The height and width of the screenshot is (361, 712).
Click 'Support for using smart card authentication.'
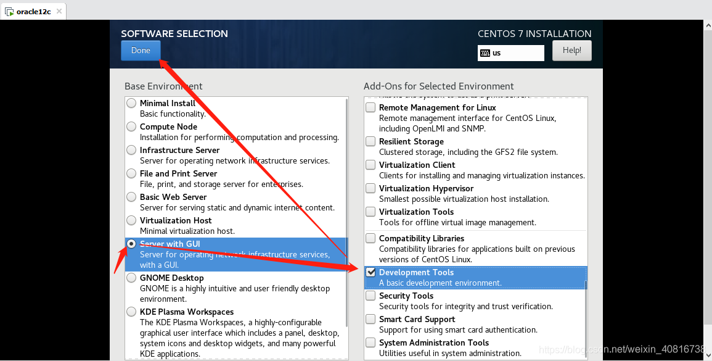pos(458,330)
